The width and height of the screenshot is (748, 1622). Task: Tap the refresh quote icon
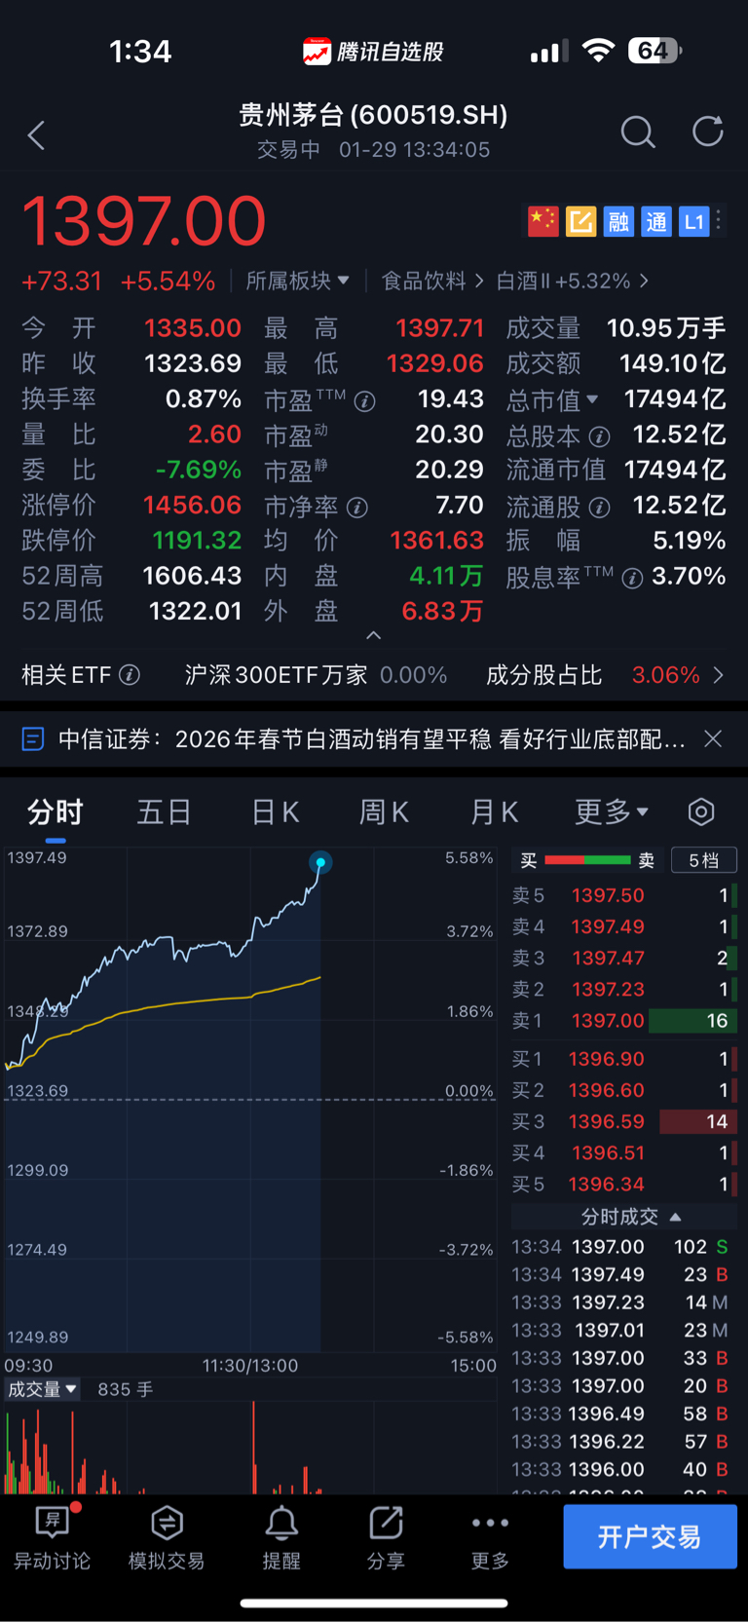pos(708,131)
